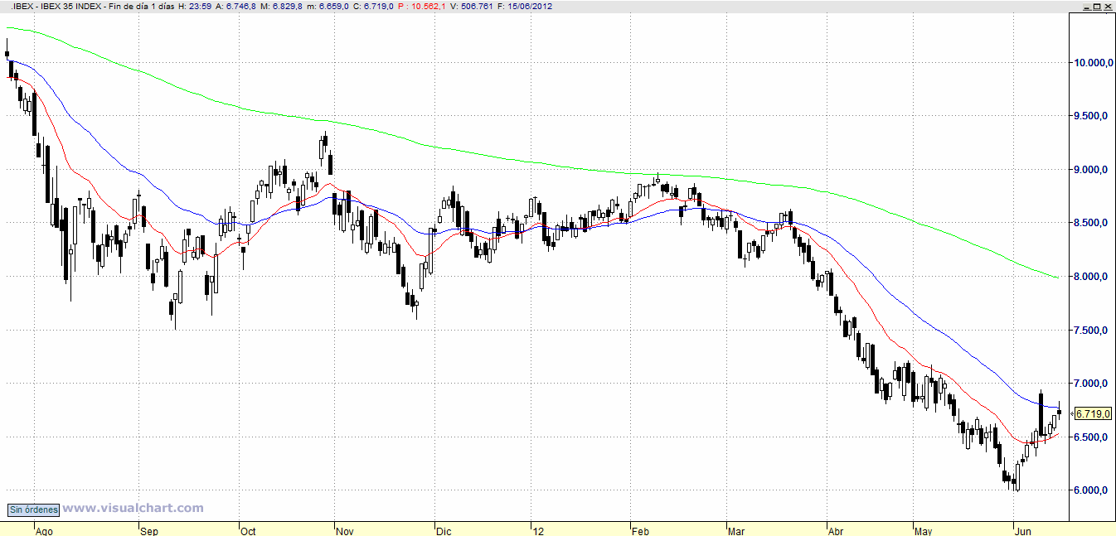Click the 7.000,0 price axis label
This screenshot has height=536, width=1116.
(x=1093, y=384)
